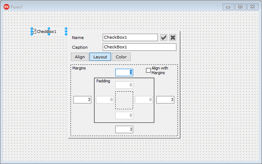Click the Padding label

[x=103, y=81]
